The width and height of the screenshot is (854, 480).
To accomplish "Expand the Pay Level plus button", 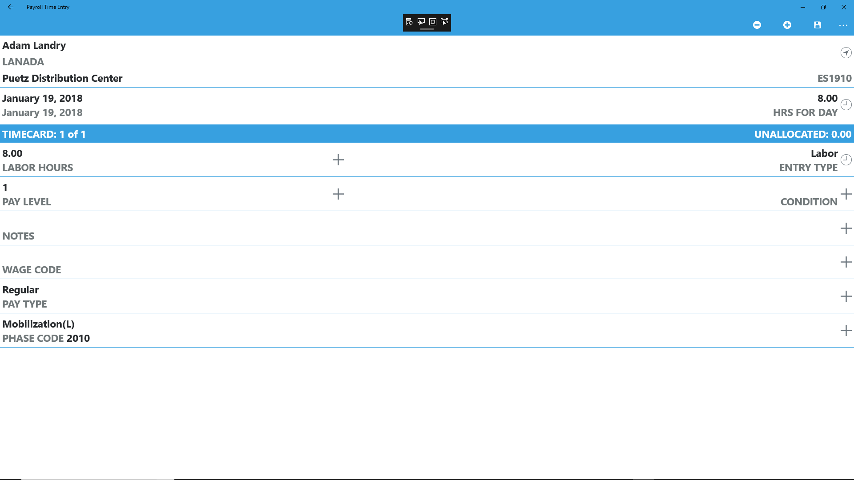I will (338, 194).
